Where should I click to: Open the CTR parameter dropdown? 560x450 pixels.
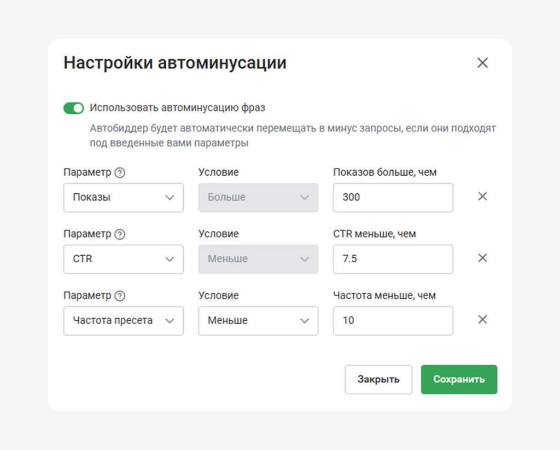(123, 259)
